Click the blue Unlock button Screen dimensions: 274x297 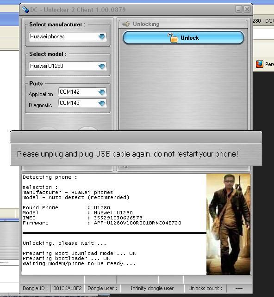(183, 38)
